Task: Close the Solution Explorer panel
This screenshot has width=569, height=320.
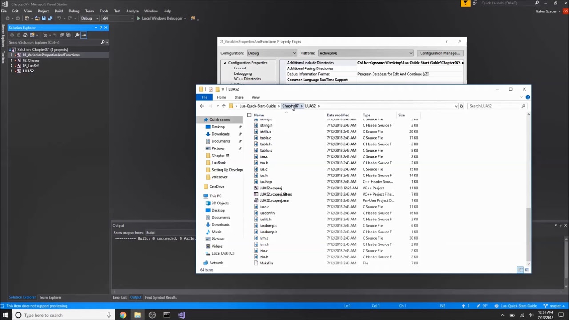Action: pyautogui.click(x=105, y=28)
